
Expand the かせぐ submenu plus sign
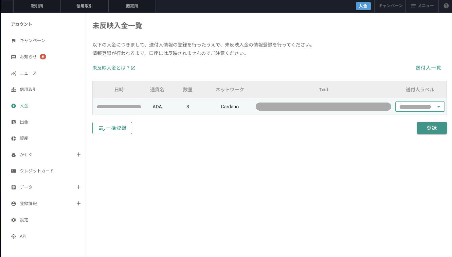point(78,154)
